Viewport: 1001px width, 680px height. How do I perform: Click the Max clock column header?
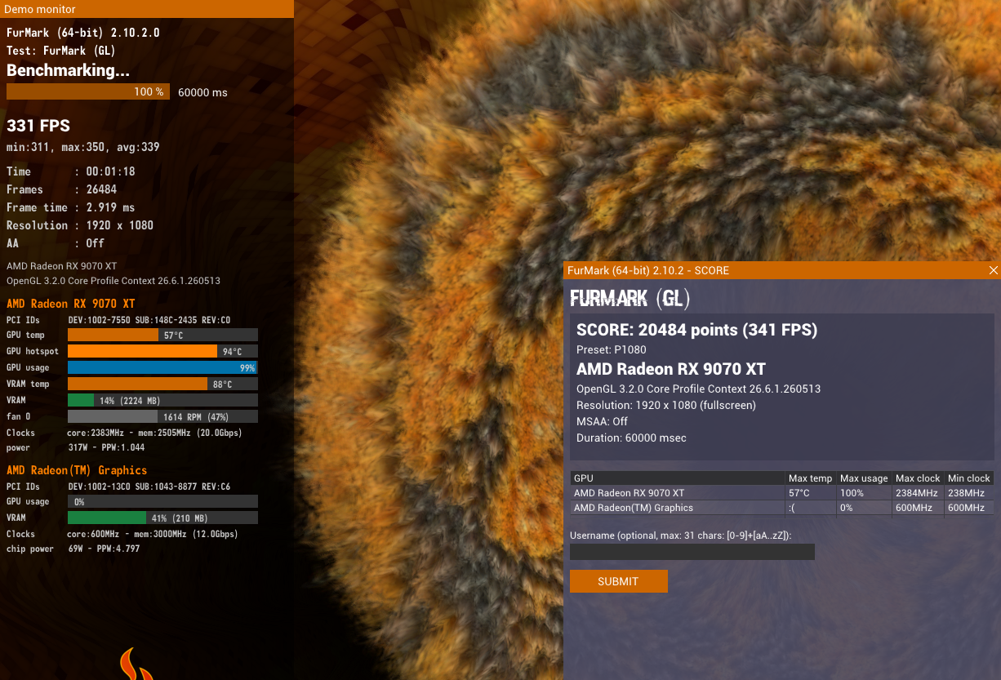918,478
